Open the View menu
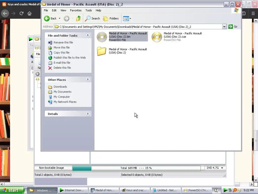This screenshot has width=258, height=194. pos(63,10)
